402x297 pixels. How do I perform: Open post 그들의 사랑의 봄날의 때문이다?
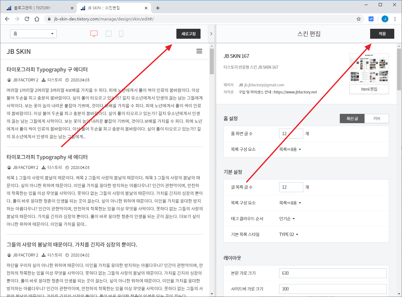tap(72, 245)
